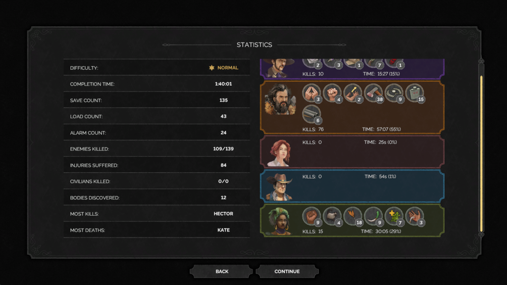The image size is (507, 285).
Task: Select the Isabelle portrait with green headwrap
Action: coord(279,221)
